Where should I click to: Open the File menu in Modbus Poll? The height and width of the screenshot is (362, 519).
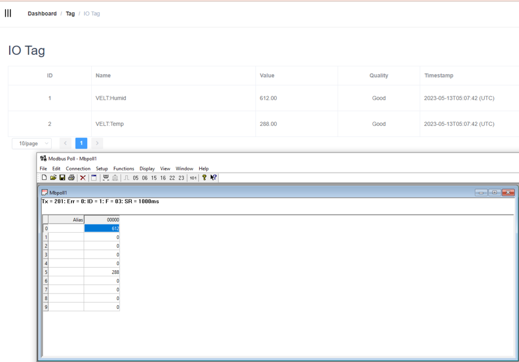[x=44, y=169]
